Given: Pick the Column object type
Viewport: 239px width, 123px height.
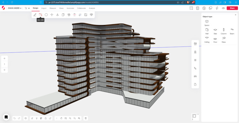Looking at the screenshot, I should pos(224,31).
